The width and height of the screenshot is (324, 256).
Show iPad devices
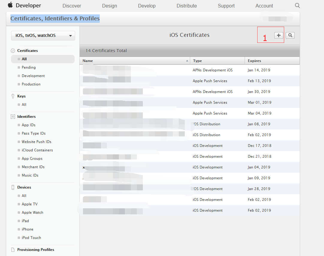25,221
